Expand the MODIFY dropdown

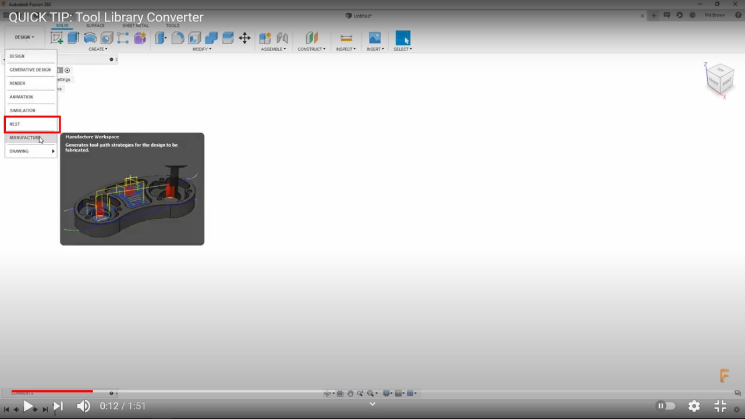click(202, 49)
